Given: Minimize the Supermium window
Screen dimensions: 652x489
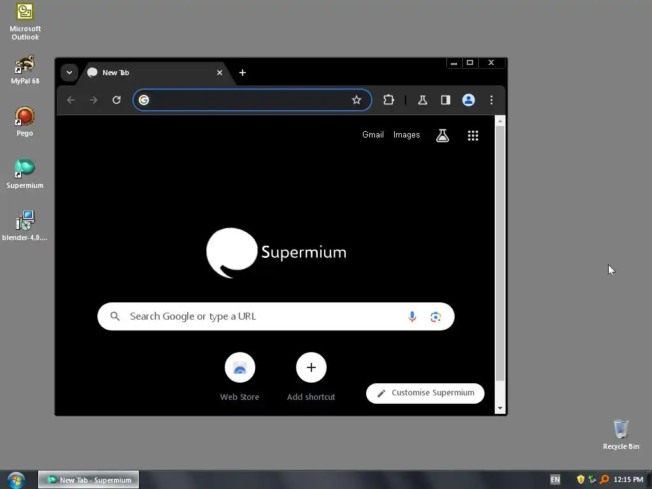Looking at the screenshot, I should tap(454, 63).
